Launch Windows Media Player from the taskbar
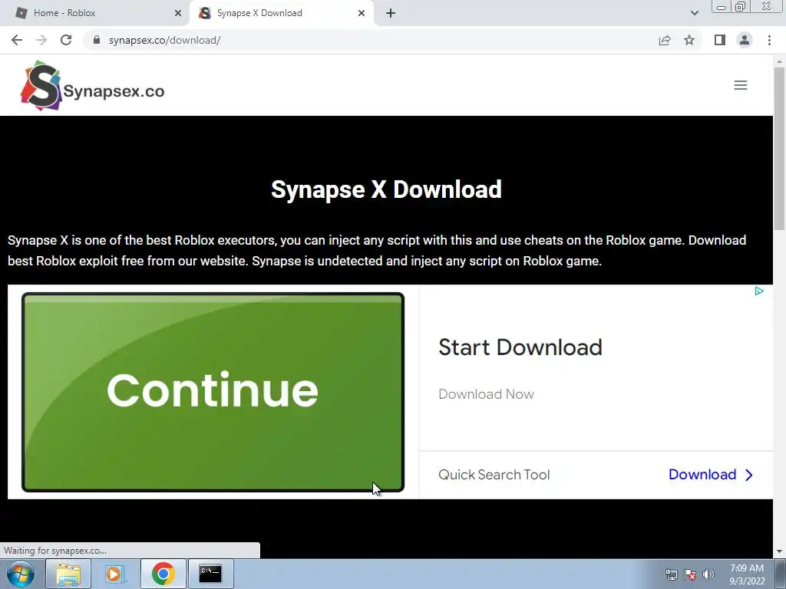Screen dimensions: 786x589 pyautogui.click(x=114, y=574)
